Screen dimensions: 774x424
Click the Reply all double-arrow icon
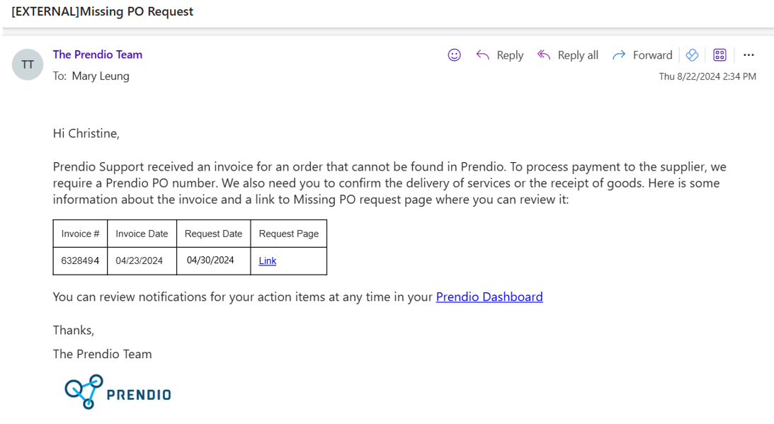click(543, 55)
